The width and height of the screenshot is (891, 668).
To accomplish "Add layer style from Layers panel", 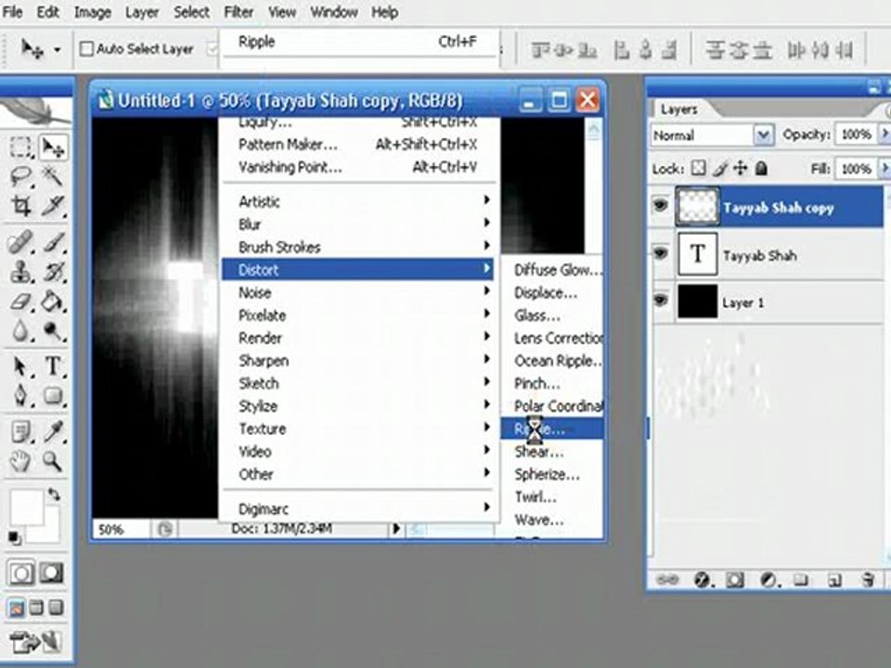I will (703, 579).
